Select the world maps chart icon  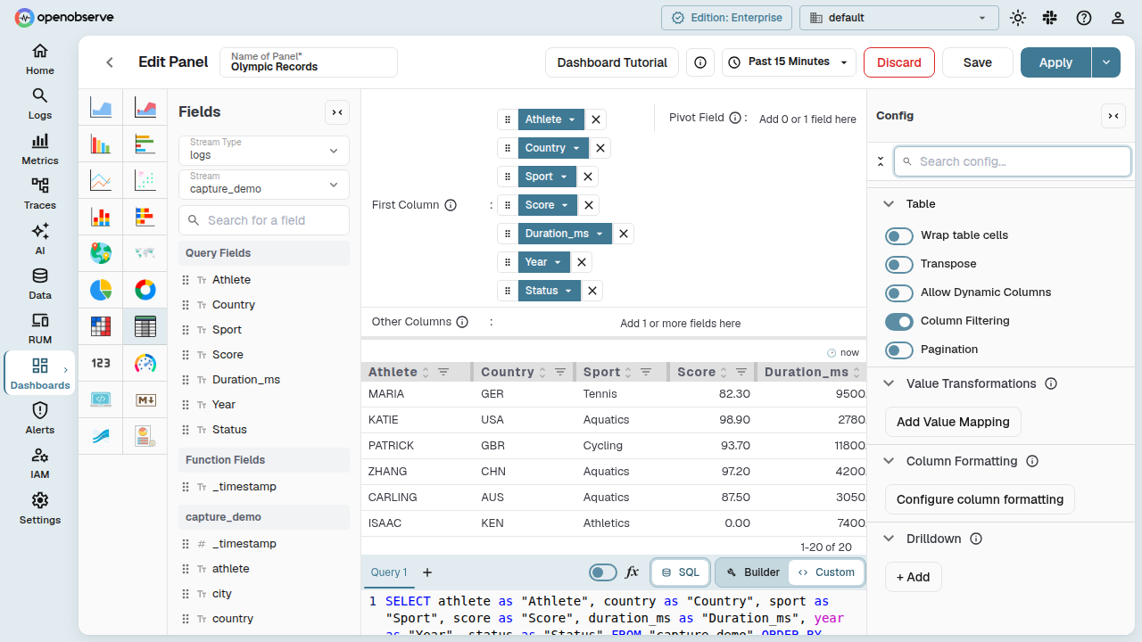[x=145, y=253]
